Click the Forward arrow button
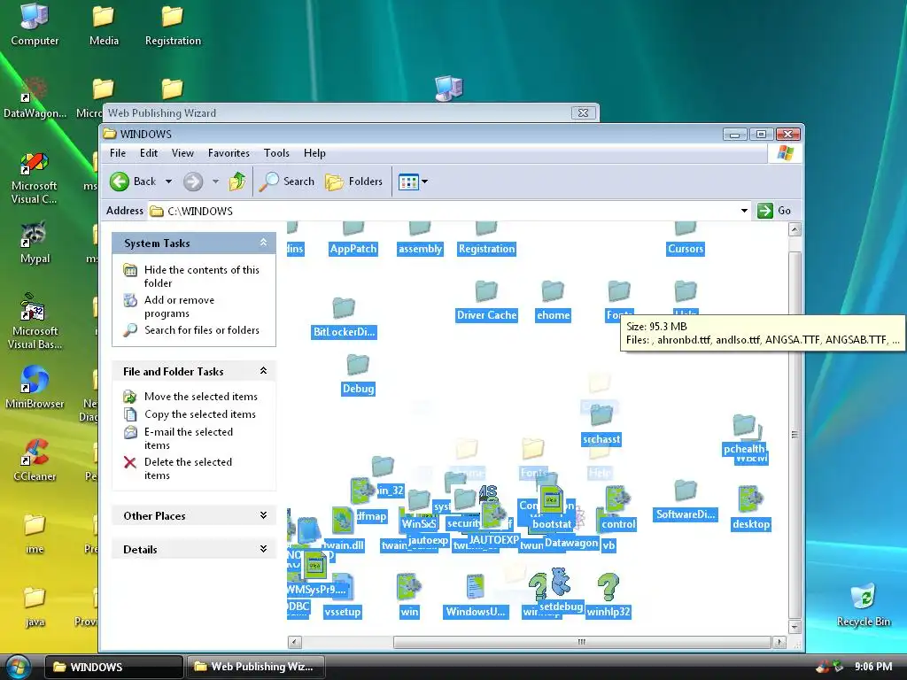The image size is (907, 680). tap(193, 182)
